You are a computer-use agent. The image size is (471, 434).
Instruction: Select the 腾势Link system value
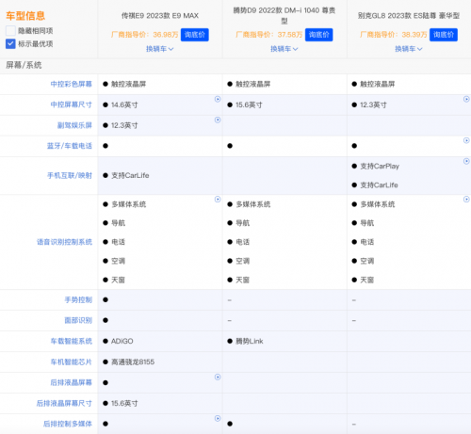pos(250,341)
